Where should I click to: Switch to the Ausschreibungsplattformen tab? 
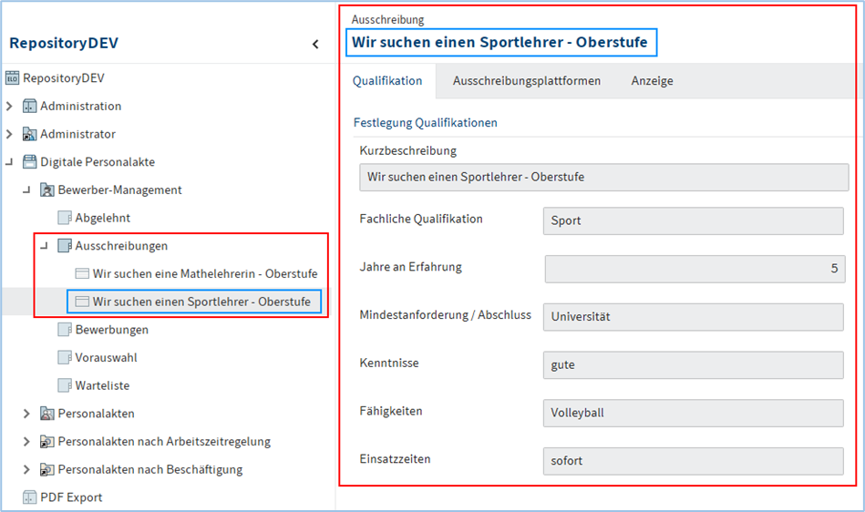526,81
